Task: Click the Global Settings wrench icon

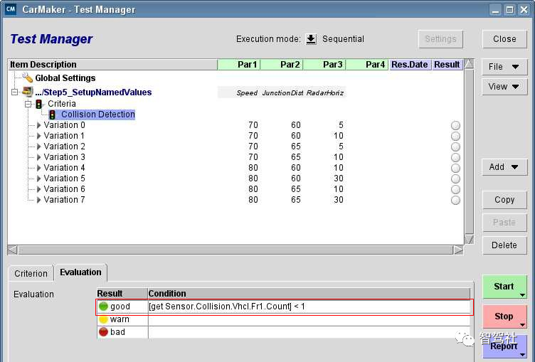Action: (27, 78)
